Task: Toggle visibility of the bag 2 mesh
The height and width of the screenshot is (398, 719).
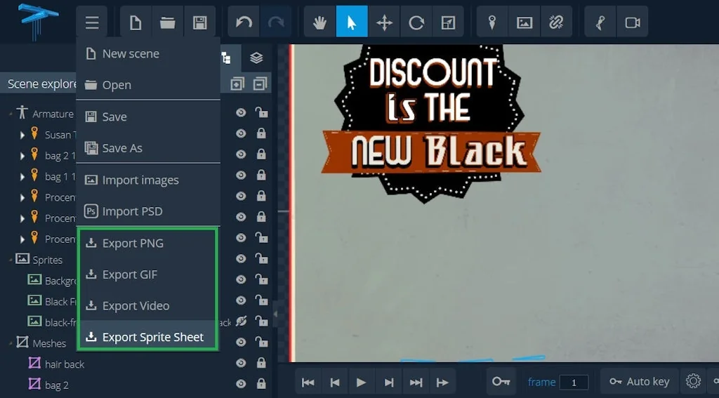Action: (x=242, y=384)
